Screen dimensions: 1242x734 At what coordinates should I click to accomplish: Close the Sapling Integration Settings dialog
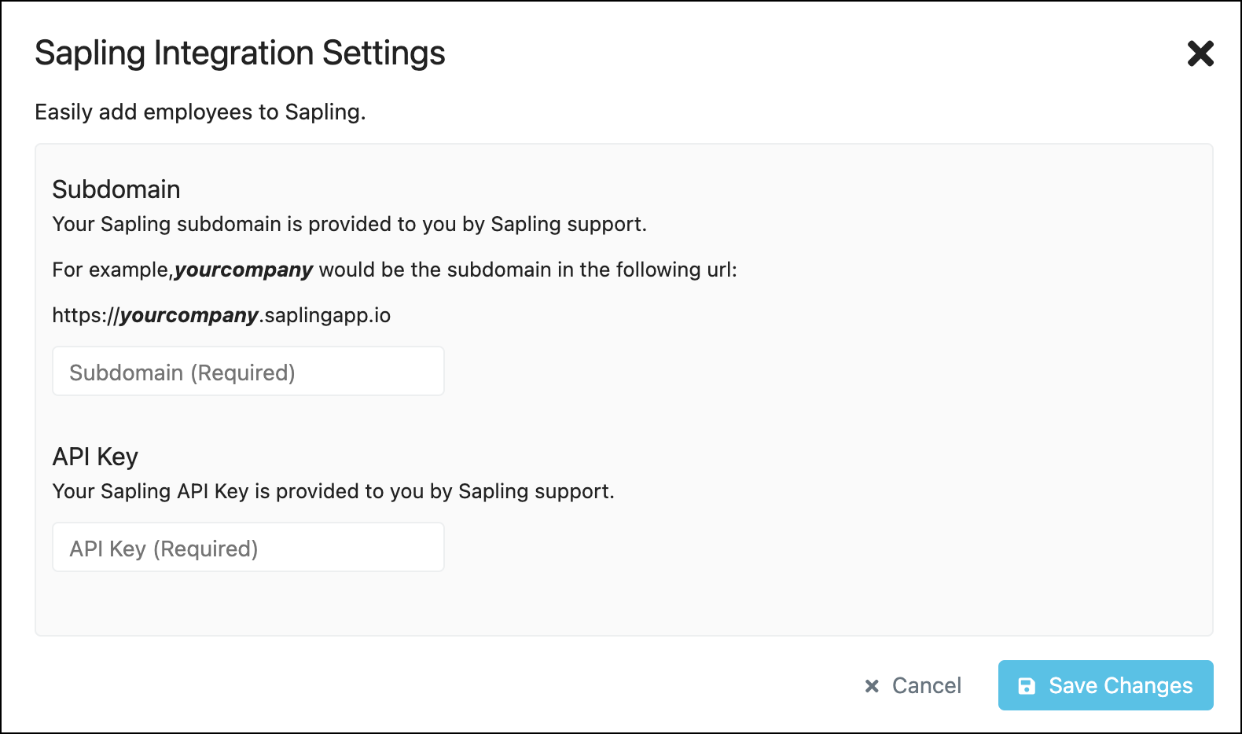coord(1200,53)
